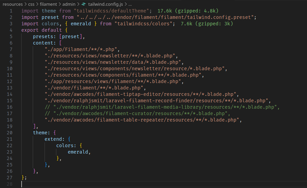Click line number 20 in gutter
307x188 pixels.
[9, 133]
